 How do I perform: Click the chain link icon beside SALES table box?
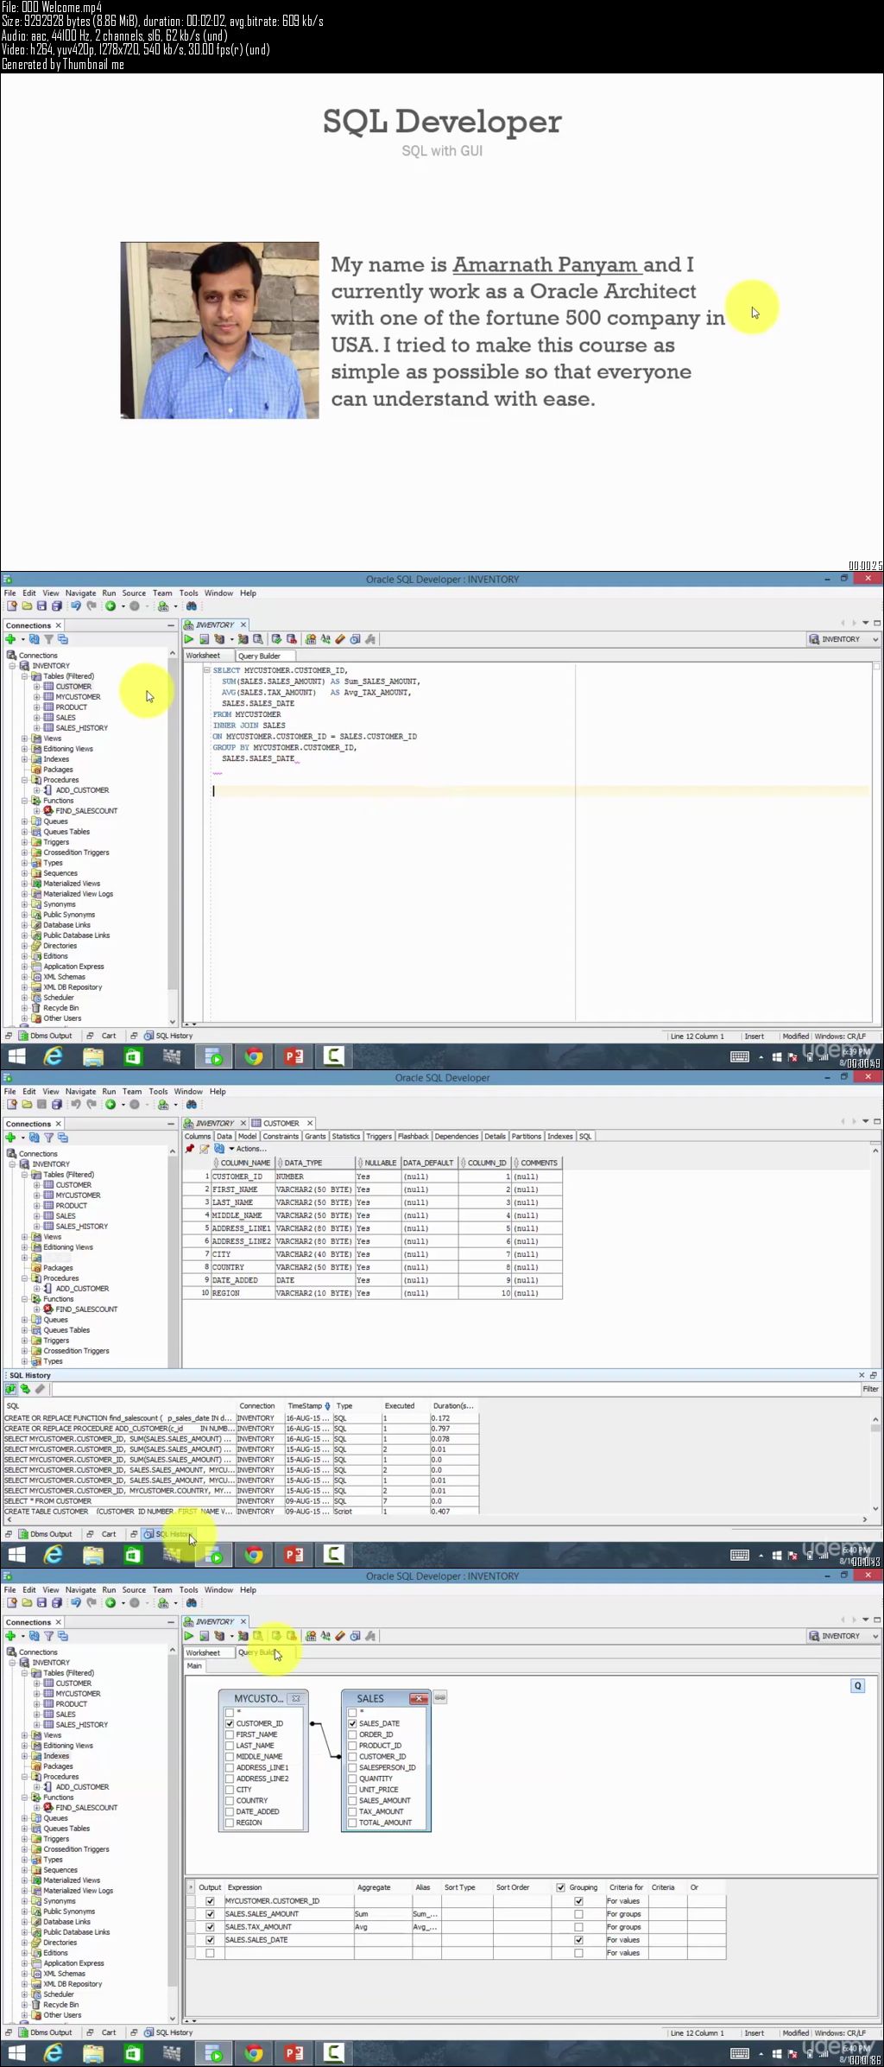(x=440, y=1697)
